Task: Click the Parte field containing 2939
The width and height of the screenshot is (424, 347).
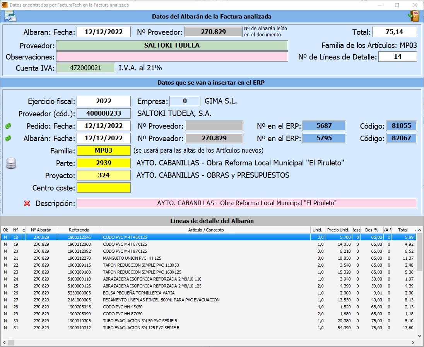Action: click(x=104, y=163)
